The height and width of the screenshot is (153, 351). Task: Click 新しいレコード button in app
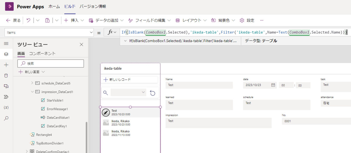point(130,80)
